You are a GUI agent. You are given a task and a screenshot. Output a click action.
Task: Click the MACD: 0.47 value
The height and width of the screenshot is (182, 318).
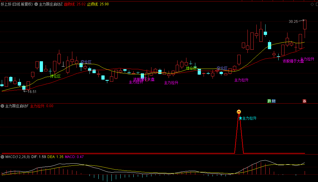[x=74, y=157]
